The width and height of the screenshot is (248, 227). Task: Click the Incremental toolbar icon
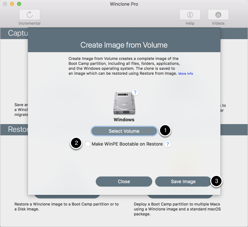pos(30,15)
